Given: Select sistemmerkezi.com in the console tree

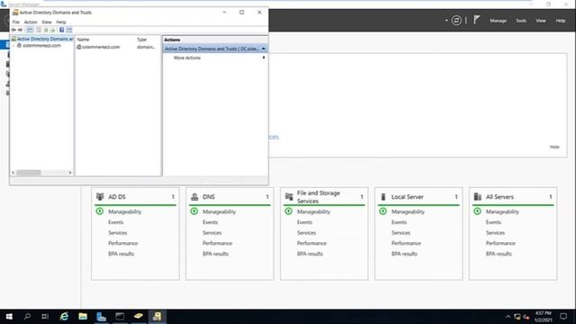Looking at the screenshot, I should [x=41, y=46].
